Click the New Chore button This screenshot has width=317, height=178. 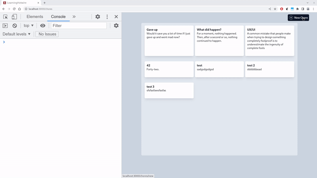(x=298, y=17)
